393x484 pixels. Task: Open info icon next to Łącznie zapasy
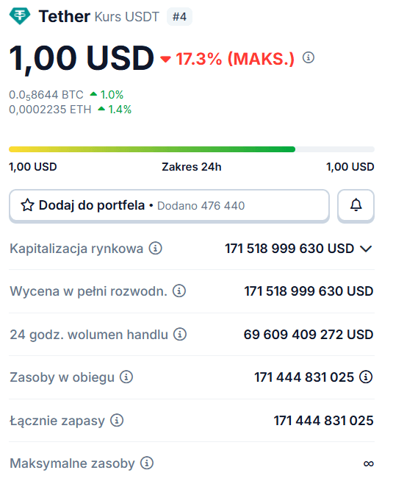[117, 420]
